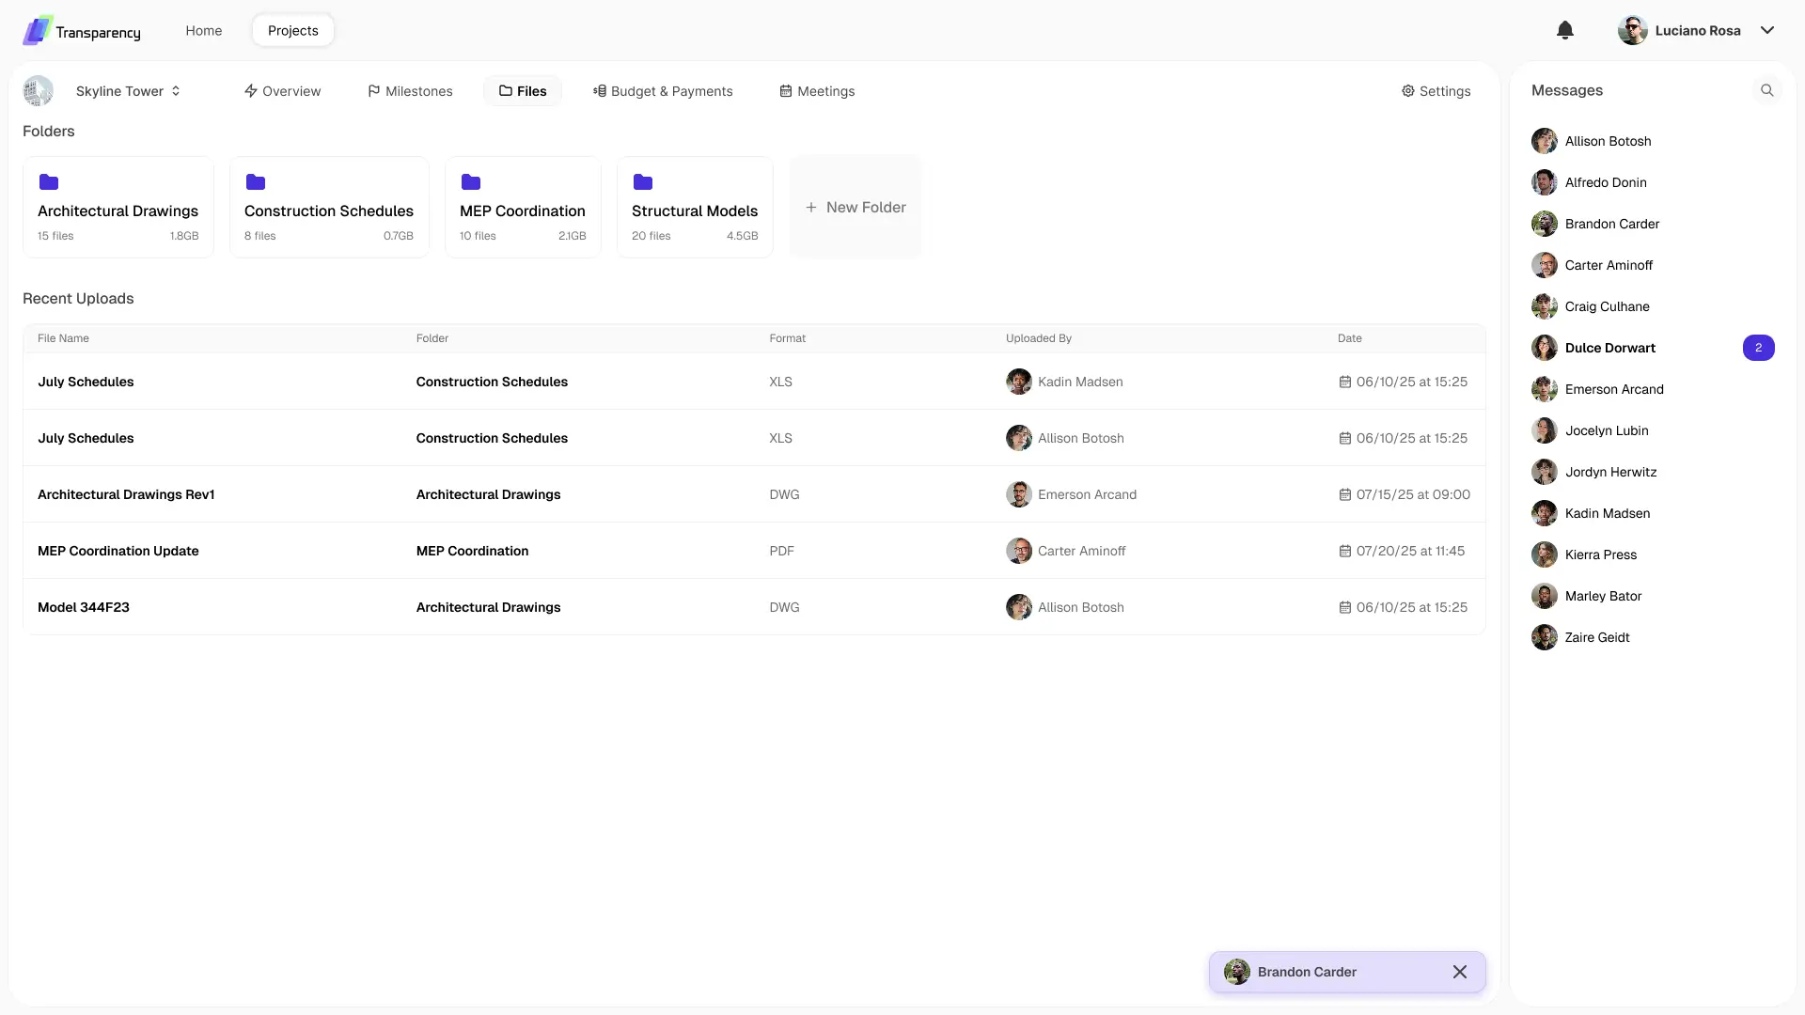The width and height of the screenshot is (1805, 1015).
Task: Click the Structural Models folder icon
Action: [x=643, y=182]
